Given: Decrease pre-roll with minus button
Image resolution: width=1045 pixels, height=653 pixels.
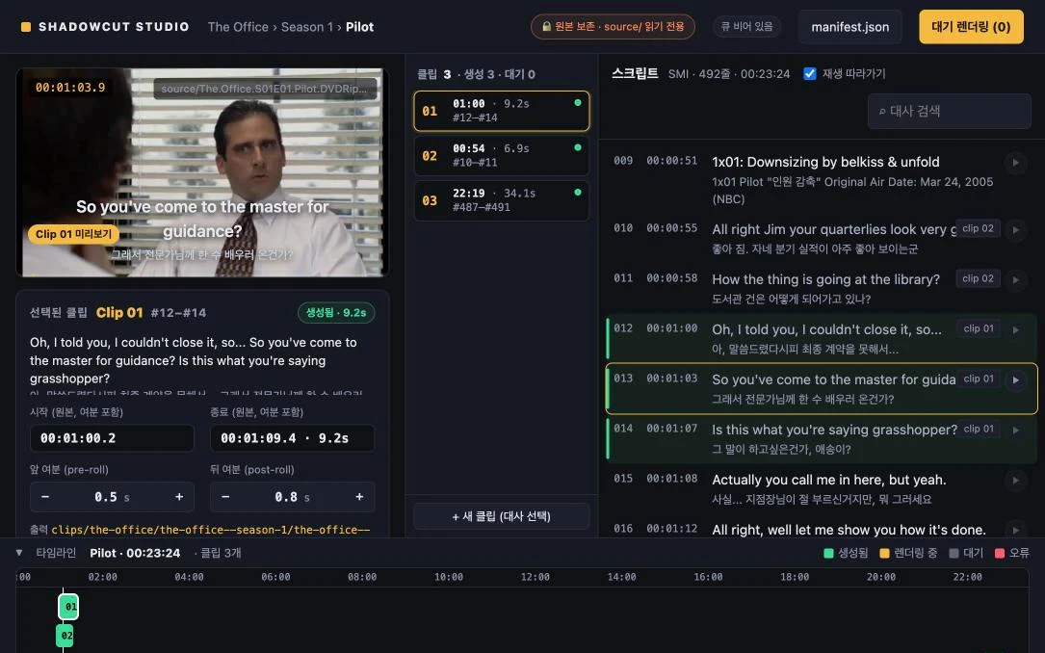Looking at the screenshot, I should coord(45,497).
